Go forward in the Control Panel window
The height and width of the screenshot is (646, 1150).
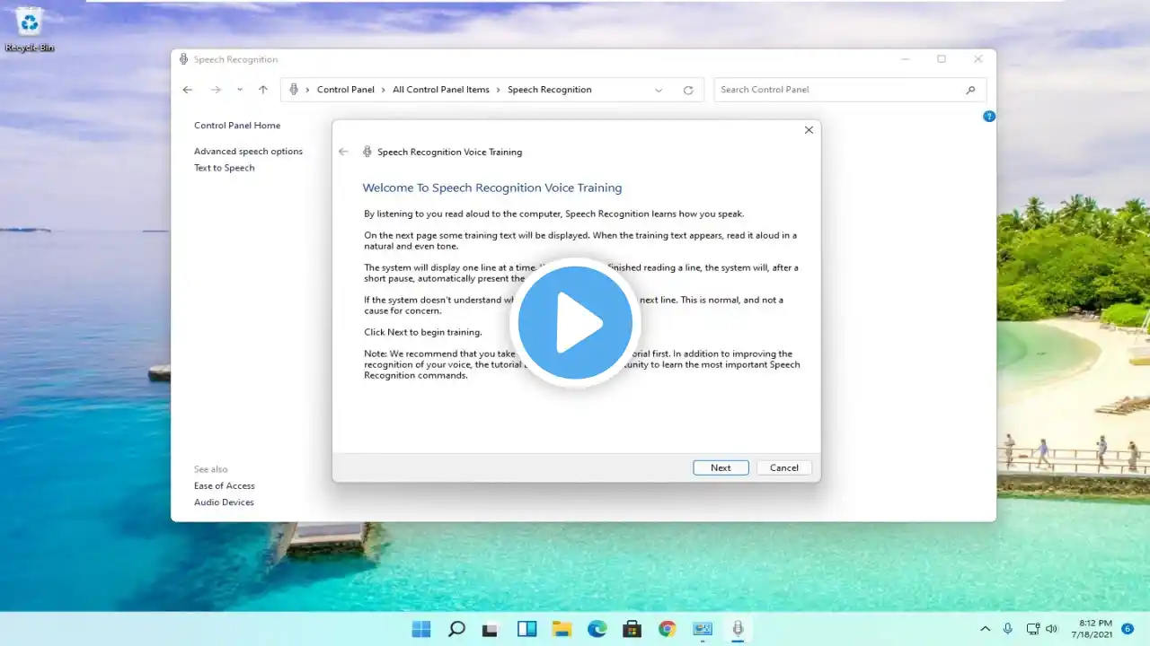[x=216, y=90]
